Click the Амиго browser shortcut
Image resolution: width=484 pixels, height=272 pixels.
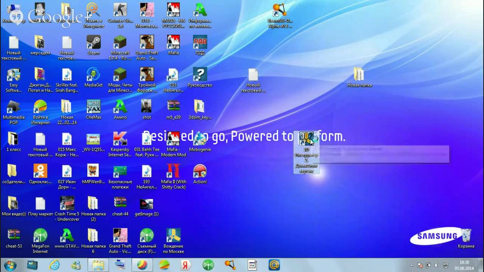[x=120, y=109]
